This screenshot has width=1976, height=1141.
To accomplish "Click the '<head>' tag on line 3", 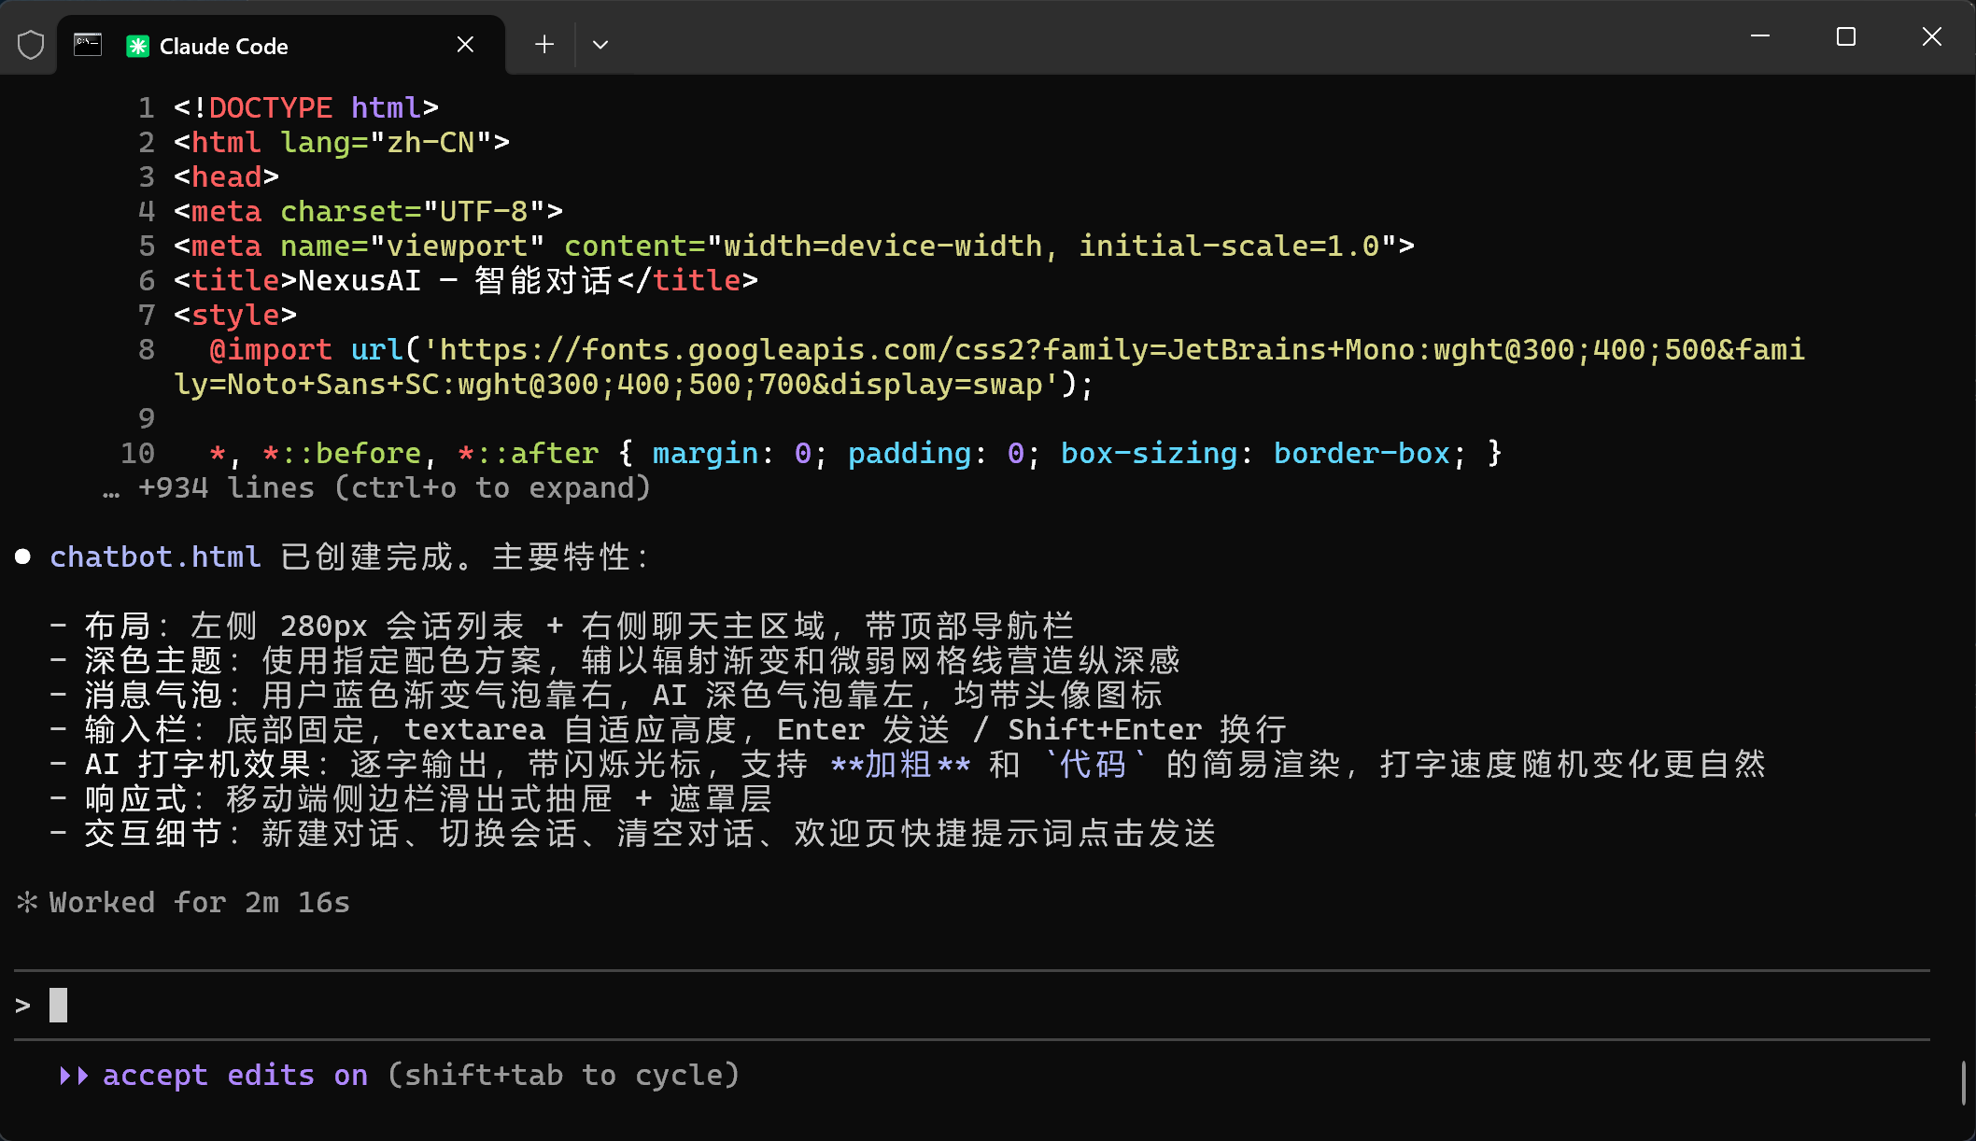I will tap(227, 177).
